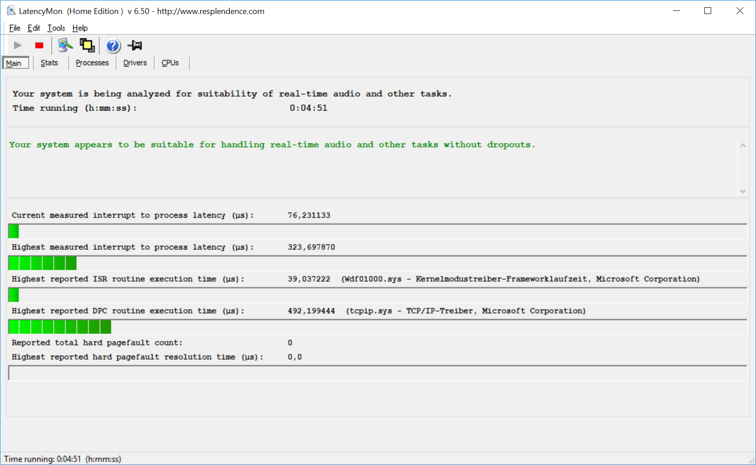Screen dimensions: 756x465
Task: Stop the latency monitor with red square
Action: tap(39, 45)
